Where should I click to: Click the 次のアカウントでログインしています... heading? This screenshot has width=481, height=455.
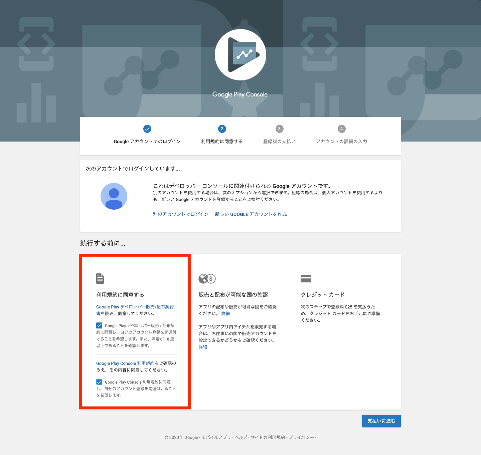(x=133, y=169)
